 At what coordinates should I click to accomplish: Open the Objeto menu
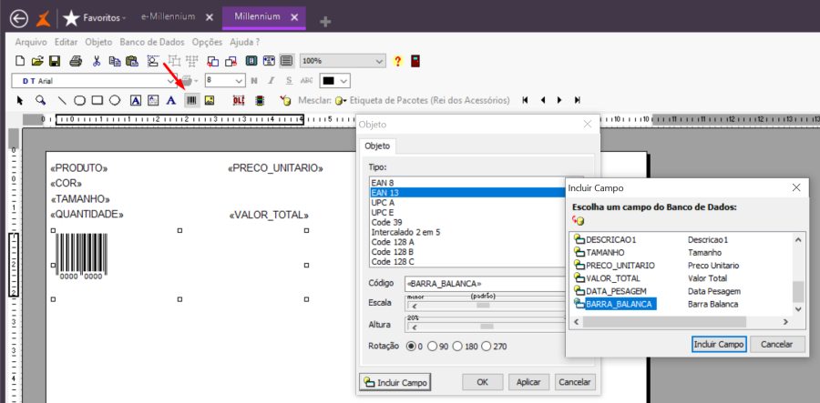(x=98, y=42)
